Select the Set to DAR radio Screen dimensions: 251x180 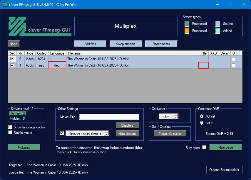(x=202, y=123)
